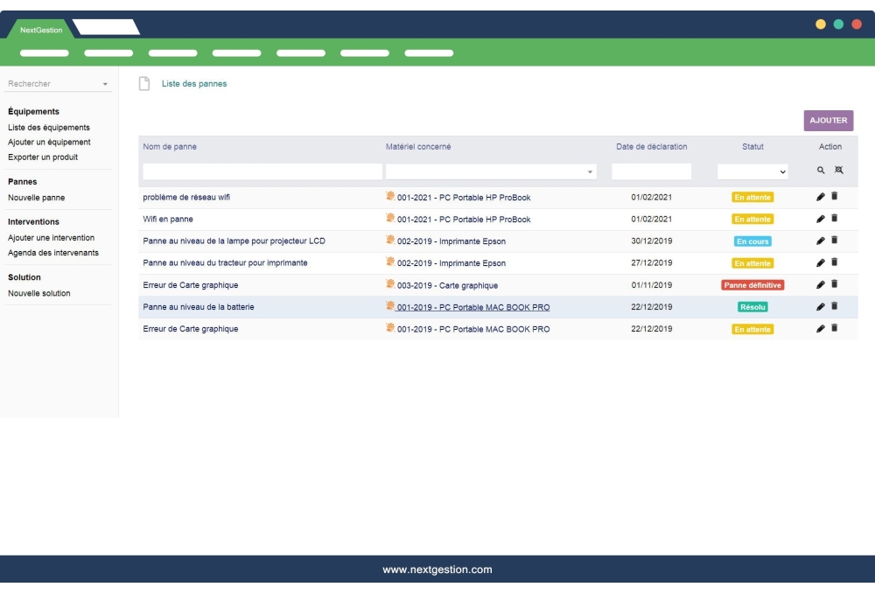Edit the 'Panne au niveau de la batterie' entry
This screenshot has height=594, width=875.
[820, 307]
